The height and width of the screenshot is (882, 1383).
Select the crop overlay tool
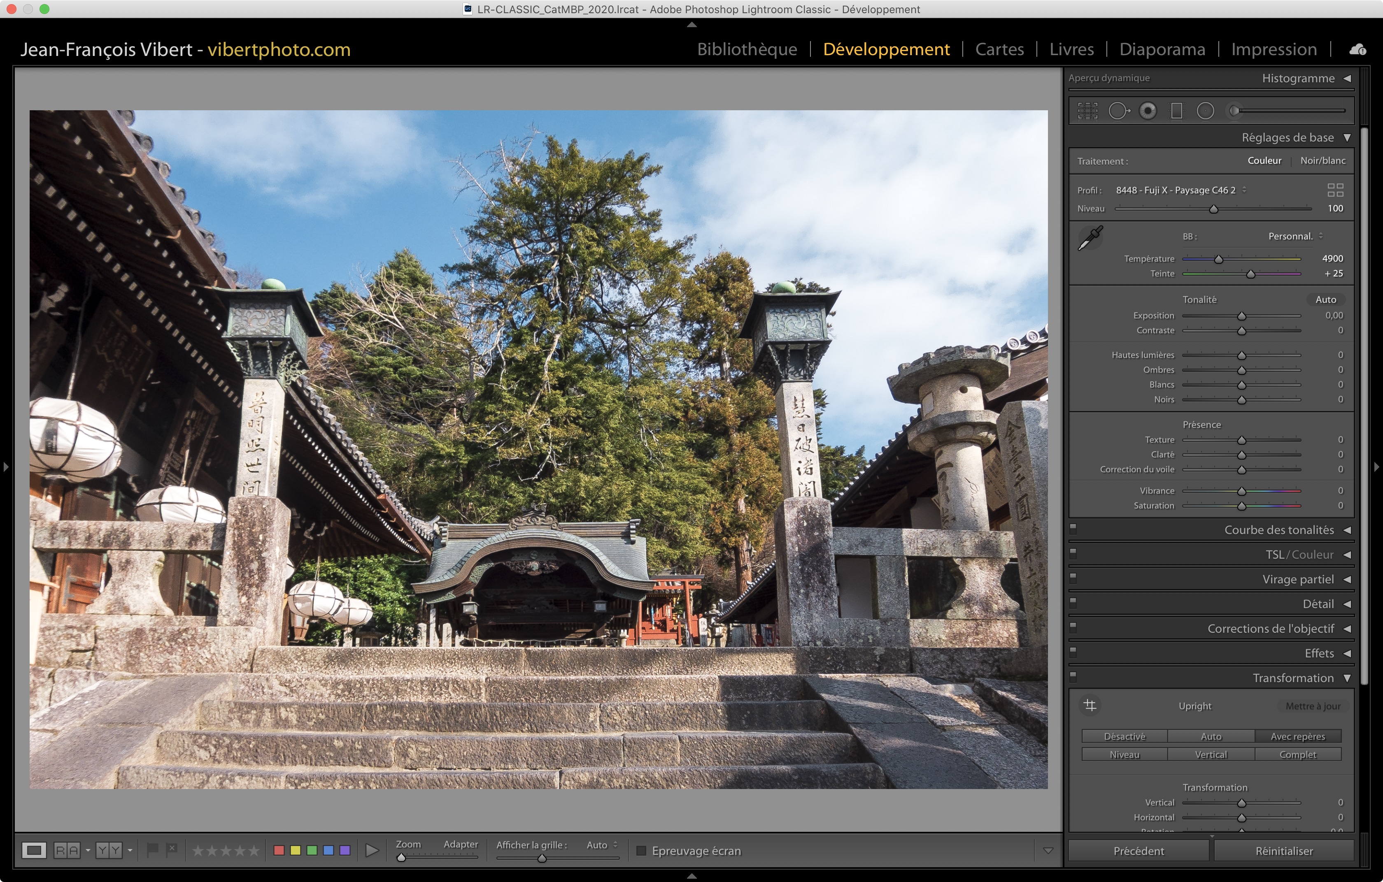[1087, 111]
